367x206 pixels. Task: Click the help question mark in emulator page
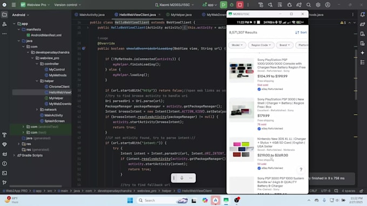[x=301, y=169]
